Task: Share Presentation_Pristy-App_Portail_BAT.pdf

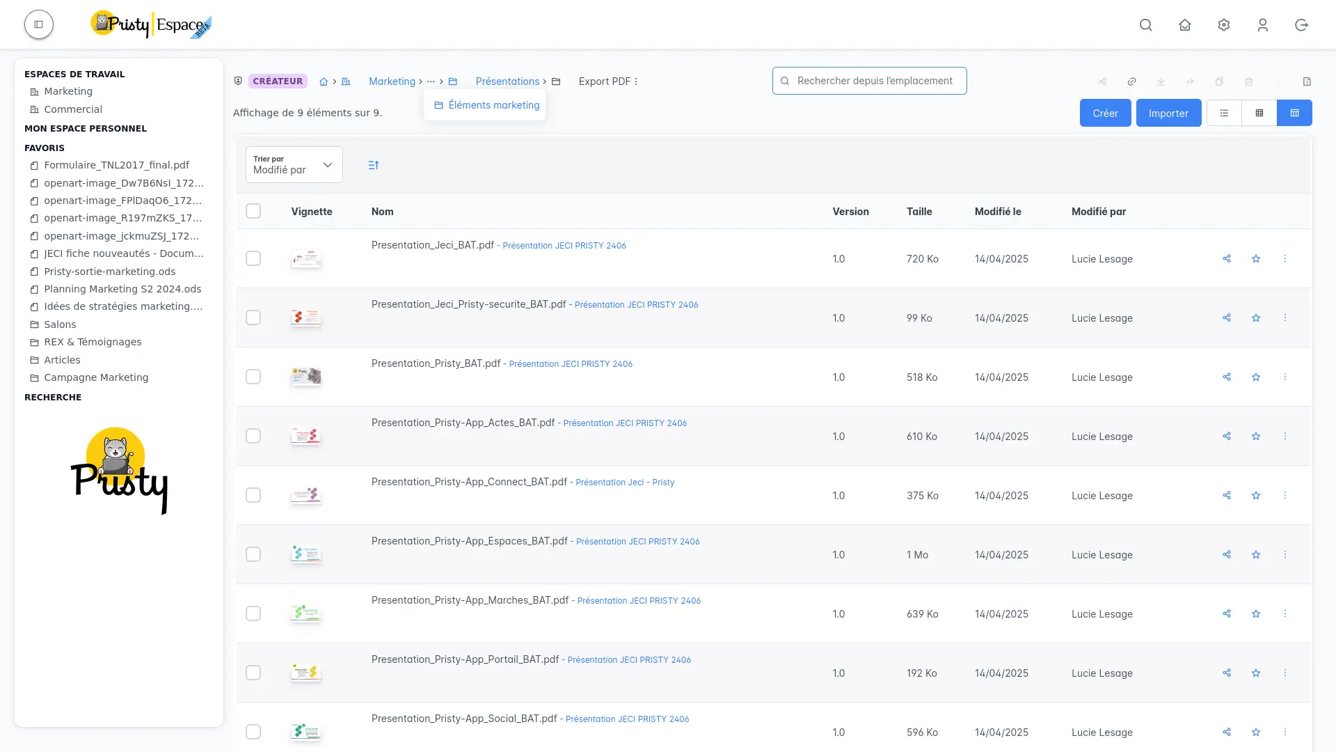Action: [x=1227, y=673]
